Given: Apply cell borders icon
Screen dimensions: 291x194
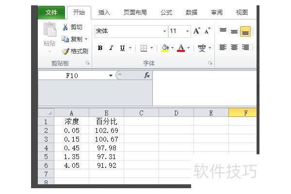Looking at the screenshot, I should (144, 48).
